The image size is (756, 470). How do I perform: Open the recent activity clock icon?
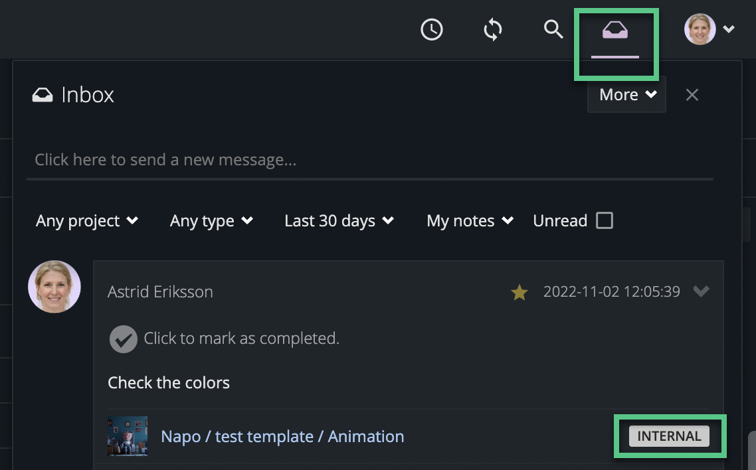[x=431, y=29]
